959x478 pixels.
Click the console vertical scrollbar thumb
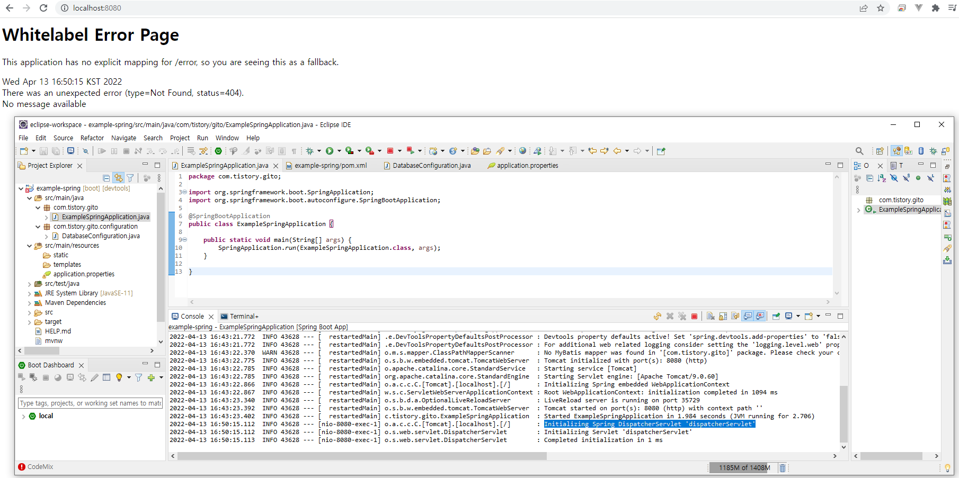tap(843, 414)
